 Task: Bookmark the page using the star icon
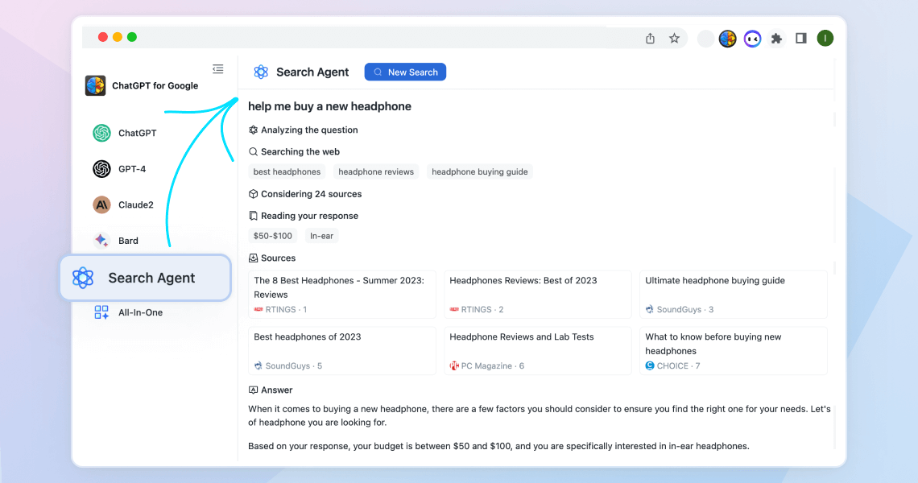pyautogui.click(x=674, y=37)
